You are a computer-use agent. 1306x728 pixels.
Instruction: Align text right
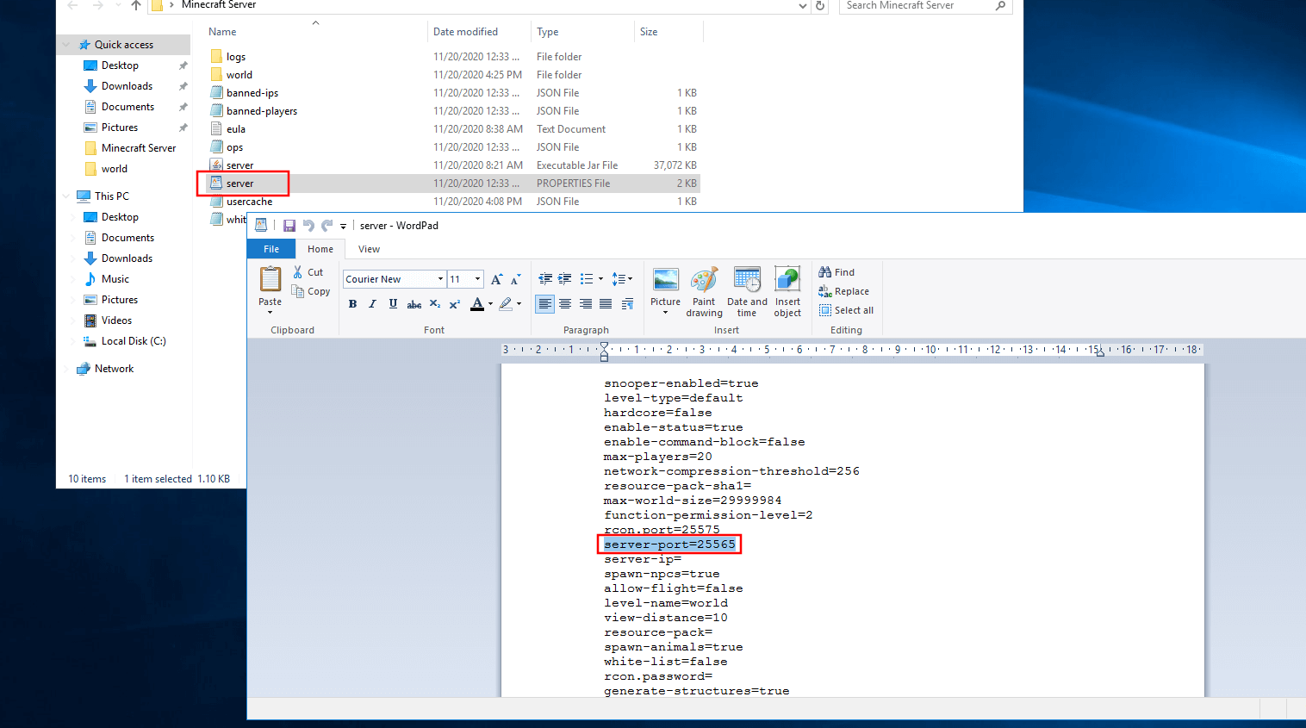point(586,303)
